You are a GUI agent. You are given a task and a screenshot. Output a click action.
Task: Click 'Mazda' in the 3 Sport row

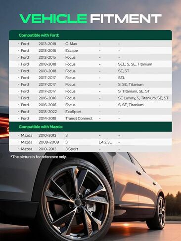(x=27, y=149)
